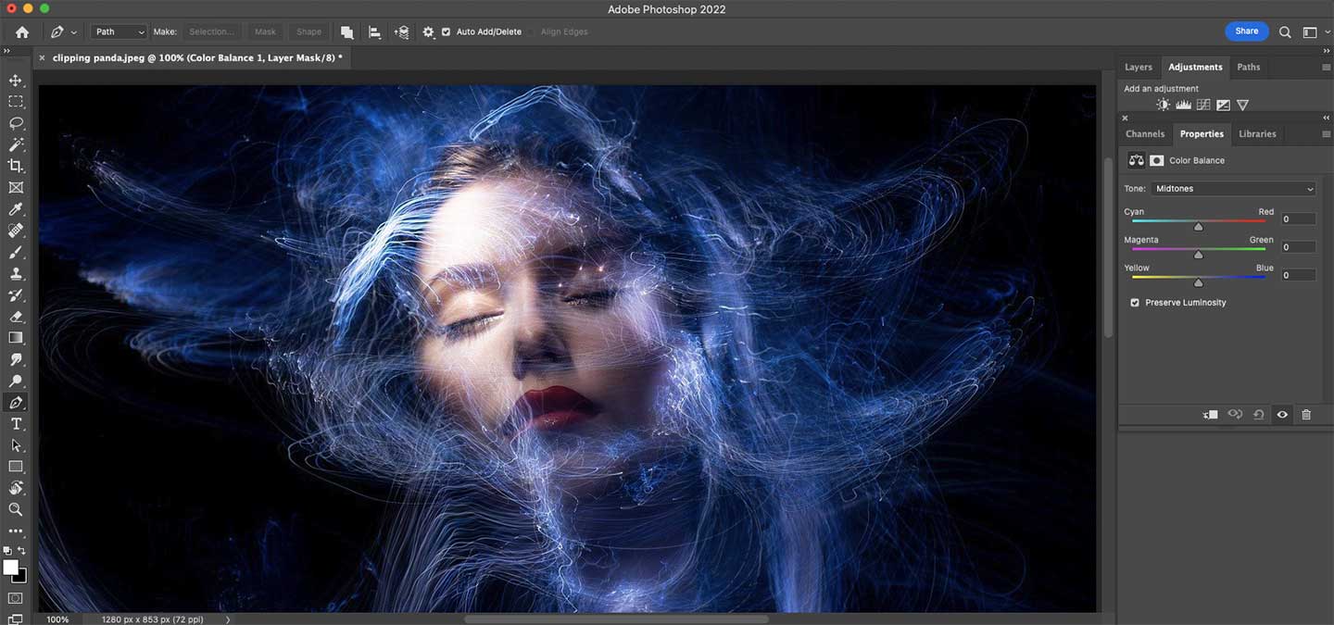This screenshot has width=1334, height=625.
Task: Select the Move tool
Action: tap(16, 81)
